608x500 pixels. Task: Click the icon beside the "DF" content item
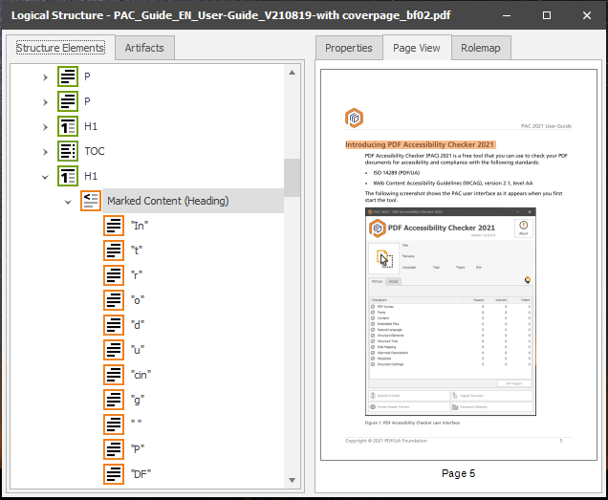coord(114,473)
